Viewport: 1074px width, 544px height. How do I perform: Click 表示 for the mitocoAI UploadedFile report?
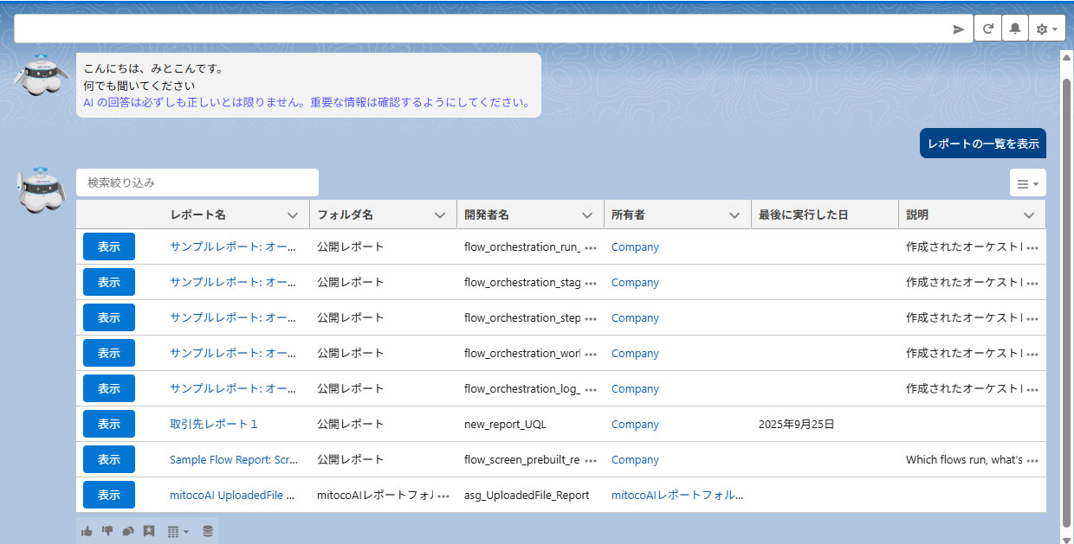coord(108,495)
